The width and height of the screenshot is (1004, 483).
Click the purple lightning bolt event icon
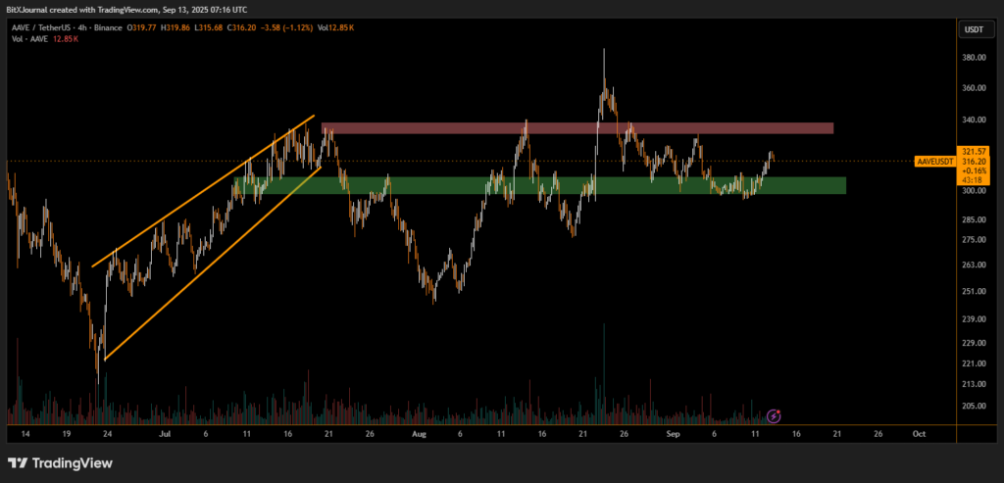[x=774, y=415]
